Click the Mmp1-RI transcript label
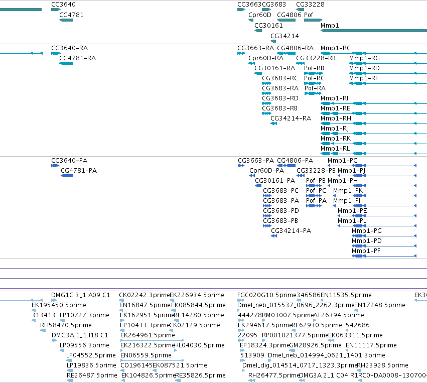 [334, 98]
